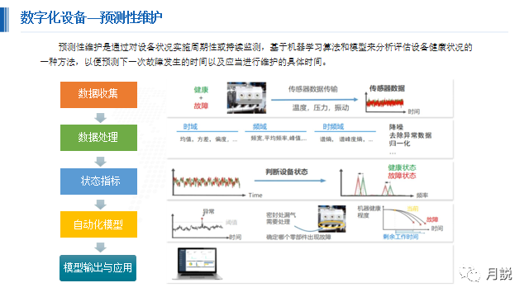Select the teal 模型输出与应用 box
This screenshot has height=297, width=529.
point(98,267)
